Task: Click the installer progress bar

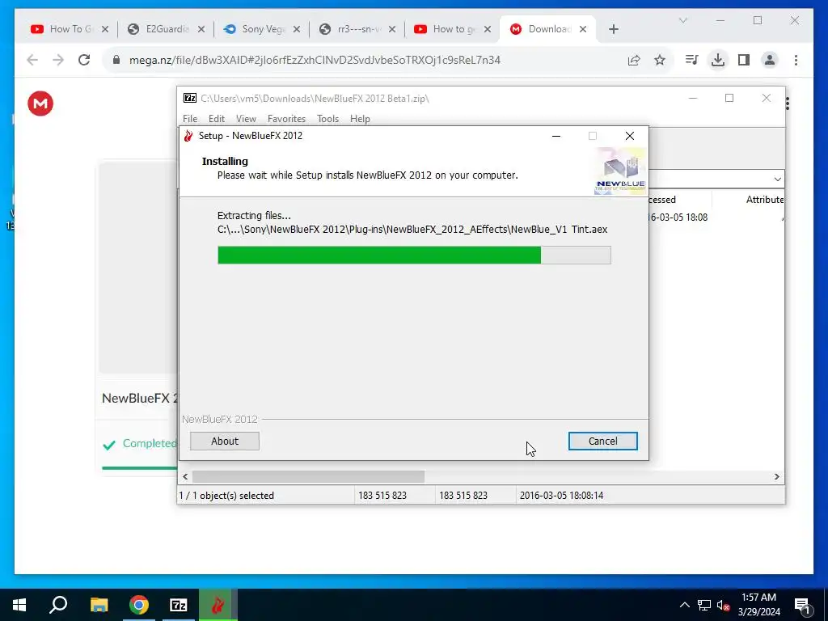Action: [x=414, y=255]
